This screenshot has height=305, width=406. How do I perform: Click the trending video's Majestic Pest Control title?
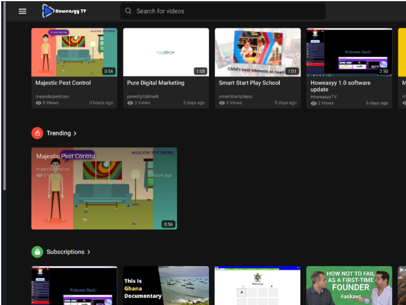tap(66, 156)
